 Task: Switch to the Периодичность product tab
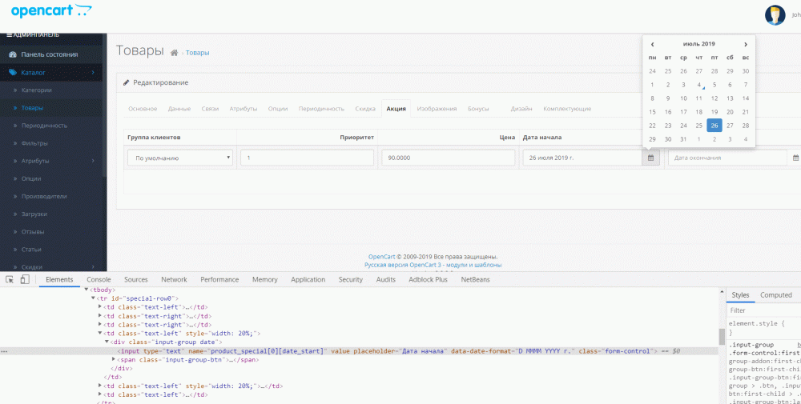[321, 109]
